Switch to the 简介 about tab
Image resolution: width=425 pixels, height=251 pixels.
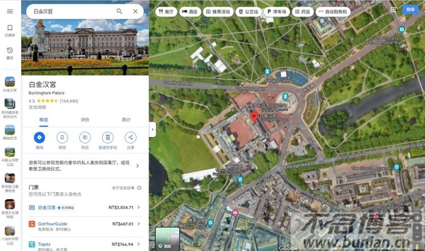tap(126, 119)
